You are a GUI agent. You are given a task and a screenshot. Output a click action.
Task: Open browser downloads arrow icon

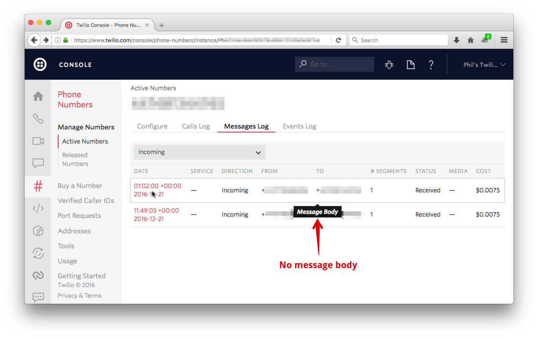click(457, 40)
